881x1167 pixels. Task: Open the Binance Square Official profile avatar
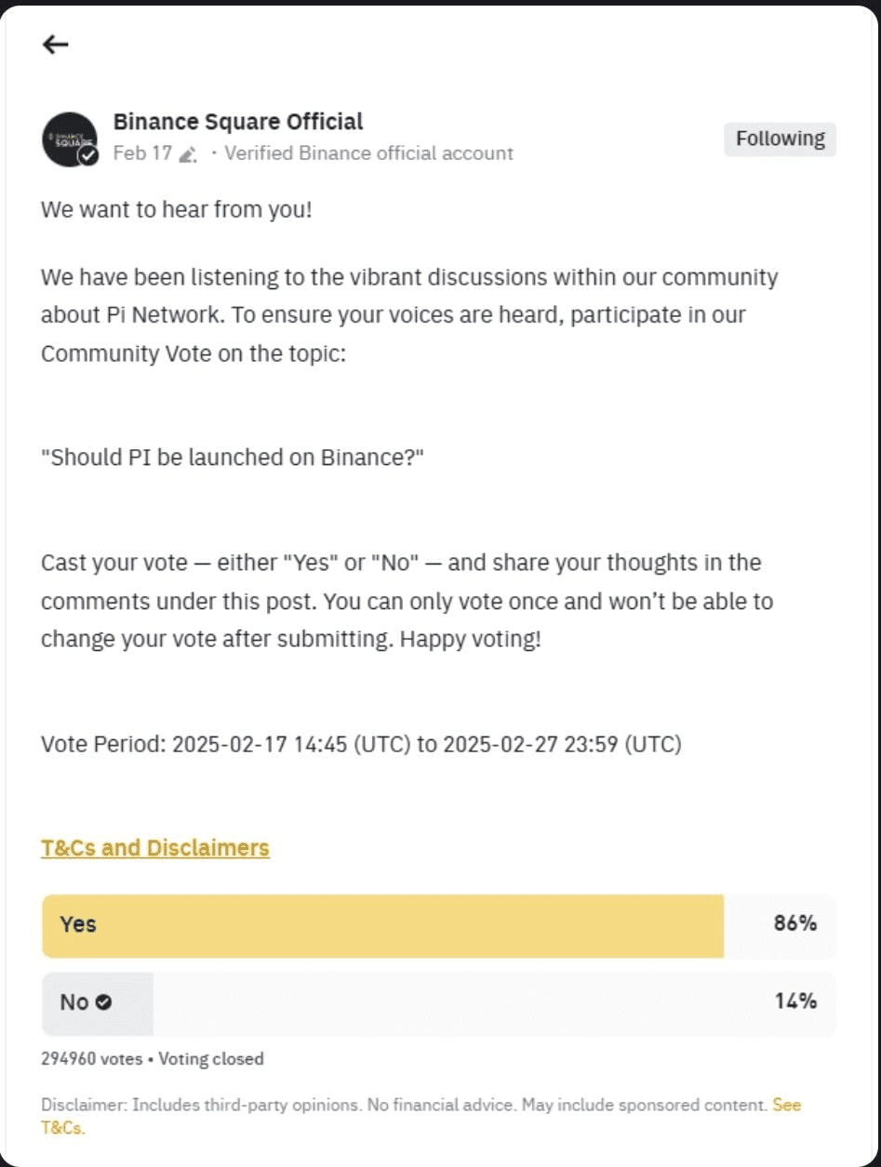tap(70, 138)
